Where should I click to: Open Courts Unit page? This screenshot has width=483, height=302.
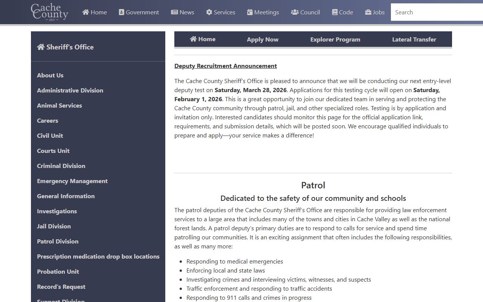click(x=53, y=151)
